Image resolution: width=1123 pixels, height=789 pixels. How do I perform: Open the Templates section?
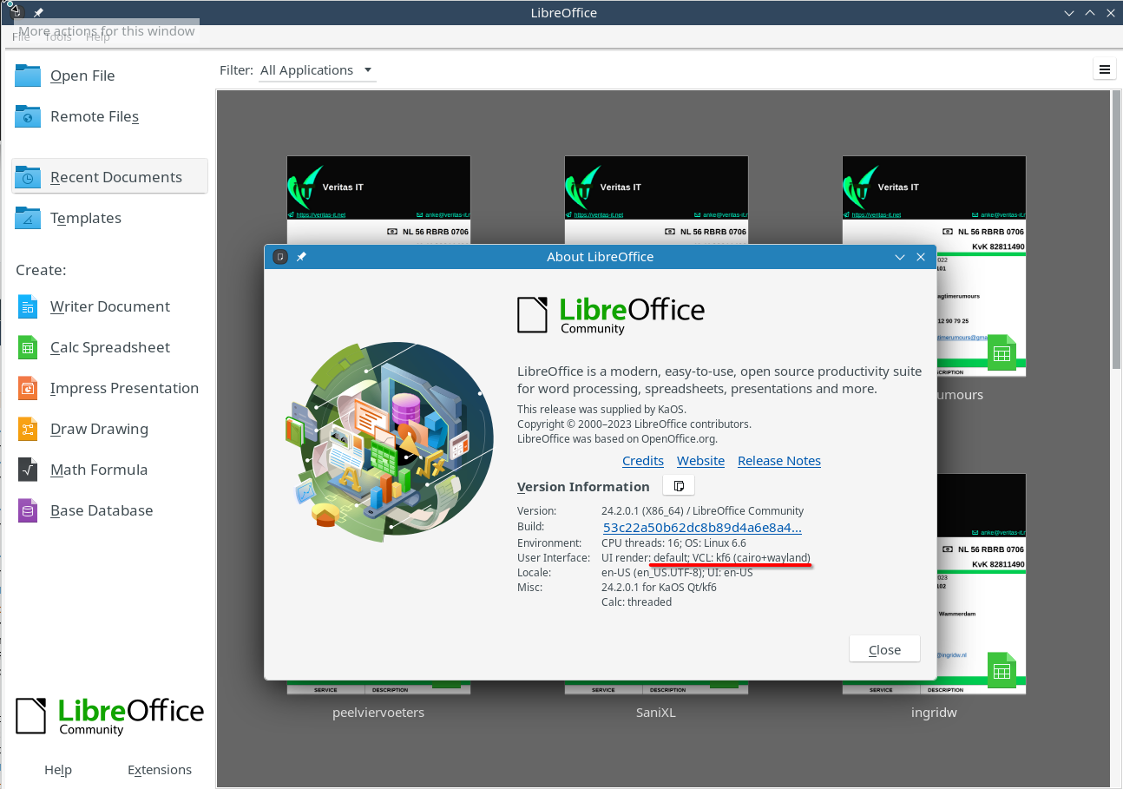coord(85,218)
